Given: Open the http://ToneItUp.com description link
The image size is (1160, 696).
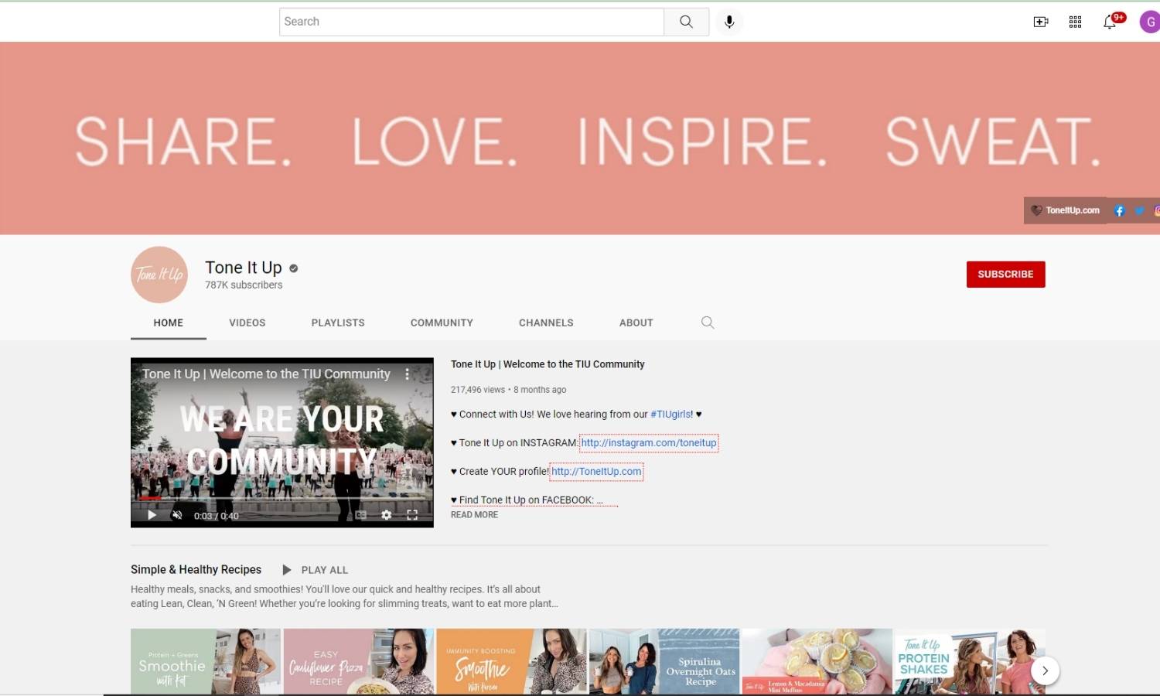Looking at the screenshot, I should click(596, 472).
